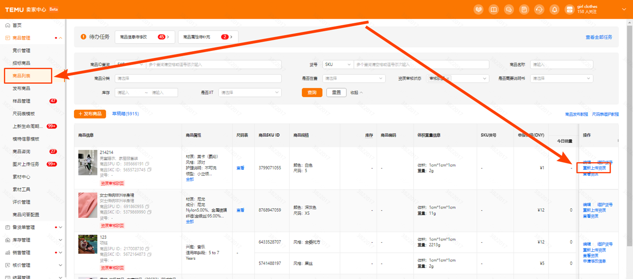Open the notification bell in top bar
The image size is (633, 279).
point(554,10)
